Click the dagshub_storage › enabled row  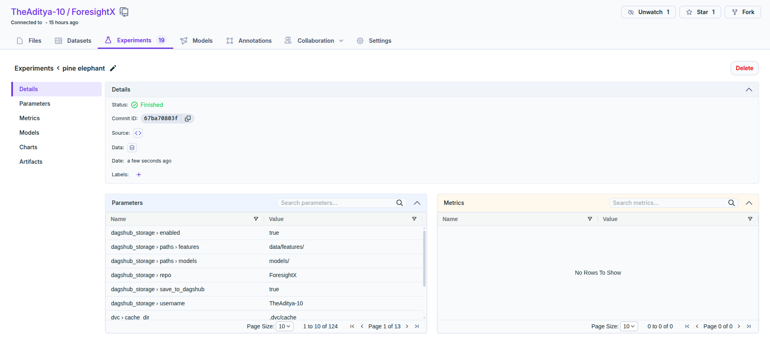pos(264,233)
